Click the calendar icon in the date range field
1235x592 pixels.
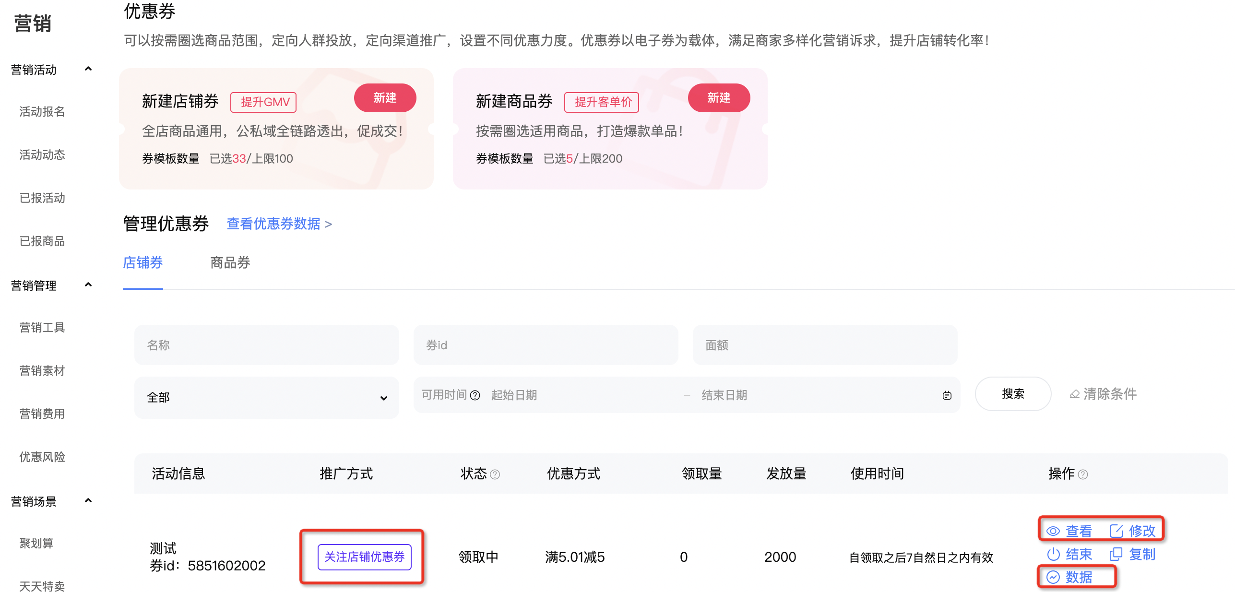tap(947, 395)
